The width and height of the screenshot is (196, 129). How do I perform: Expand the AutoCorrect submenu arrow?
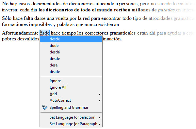[99, 101]
